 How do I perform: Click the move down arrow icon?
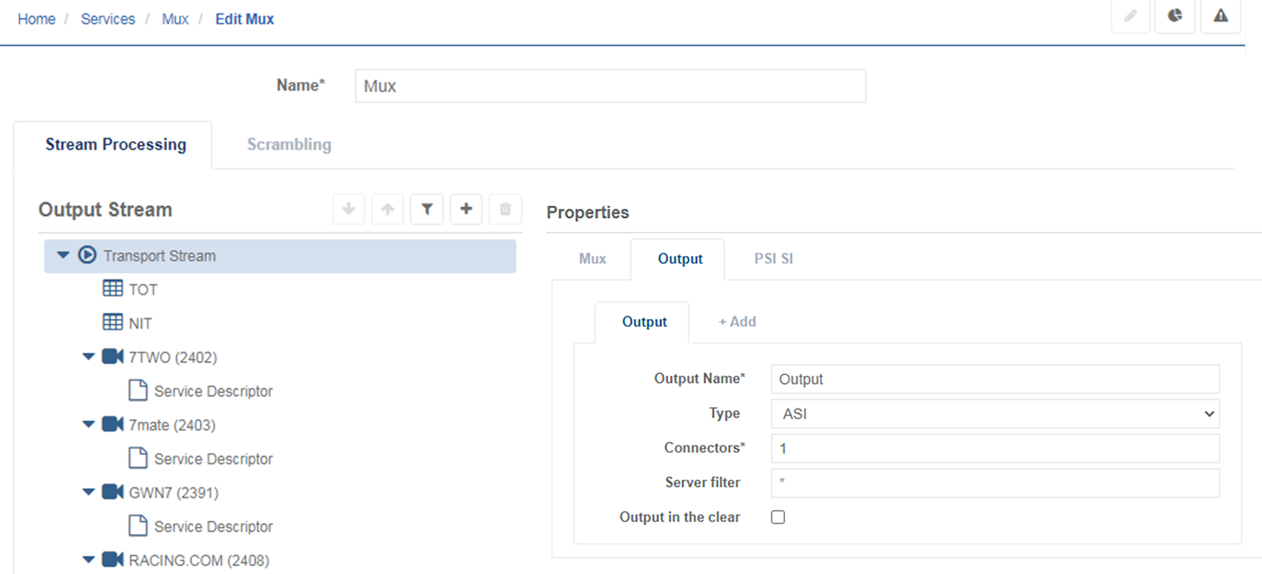(349, 209)
